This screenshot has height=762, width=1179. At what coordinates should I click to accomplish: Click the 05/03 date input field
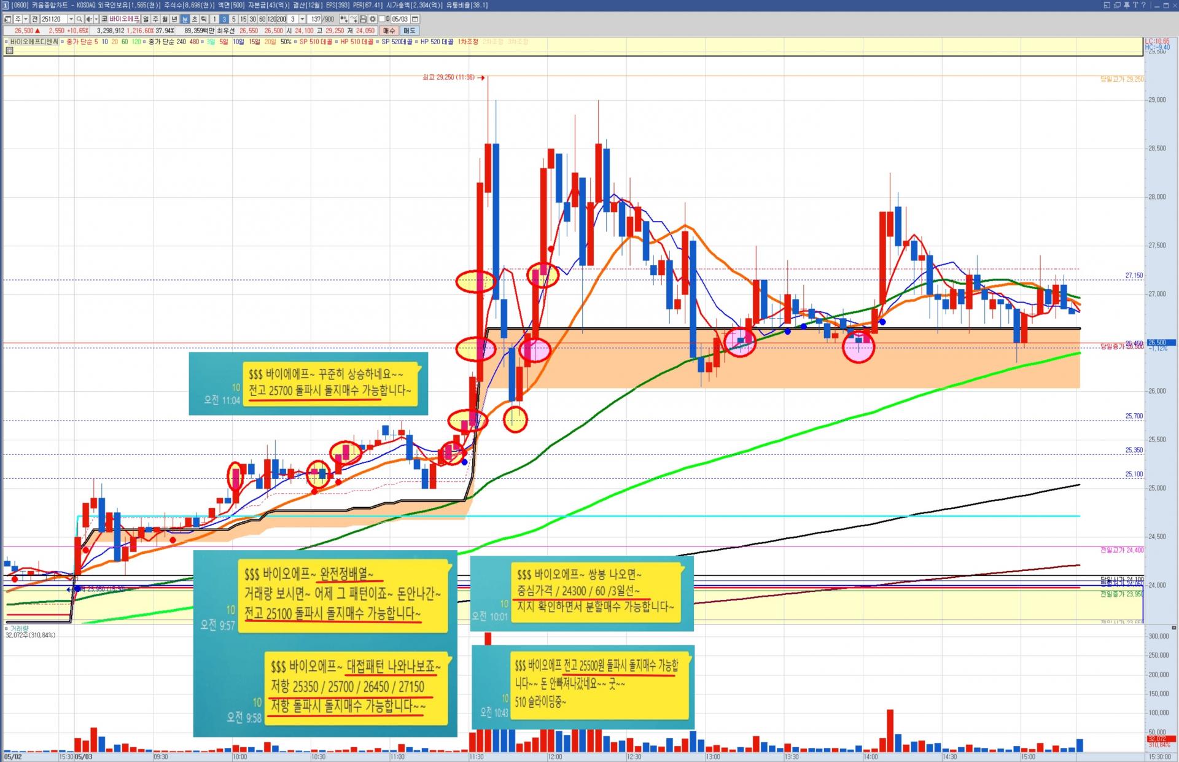[400, 19]
